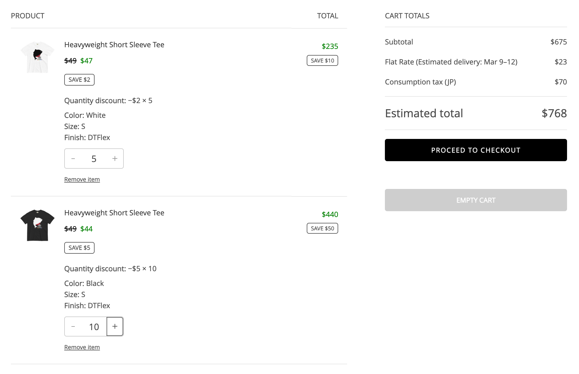Screen dimensions: 579x374
Task: Open the black Heavyweight Short Sleeve Tee title
Action: 114,213
